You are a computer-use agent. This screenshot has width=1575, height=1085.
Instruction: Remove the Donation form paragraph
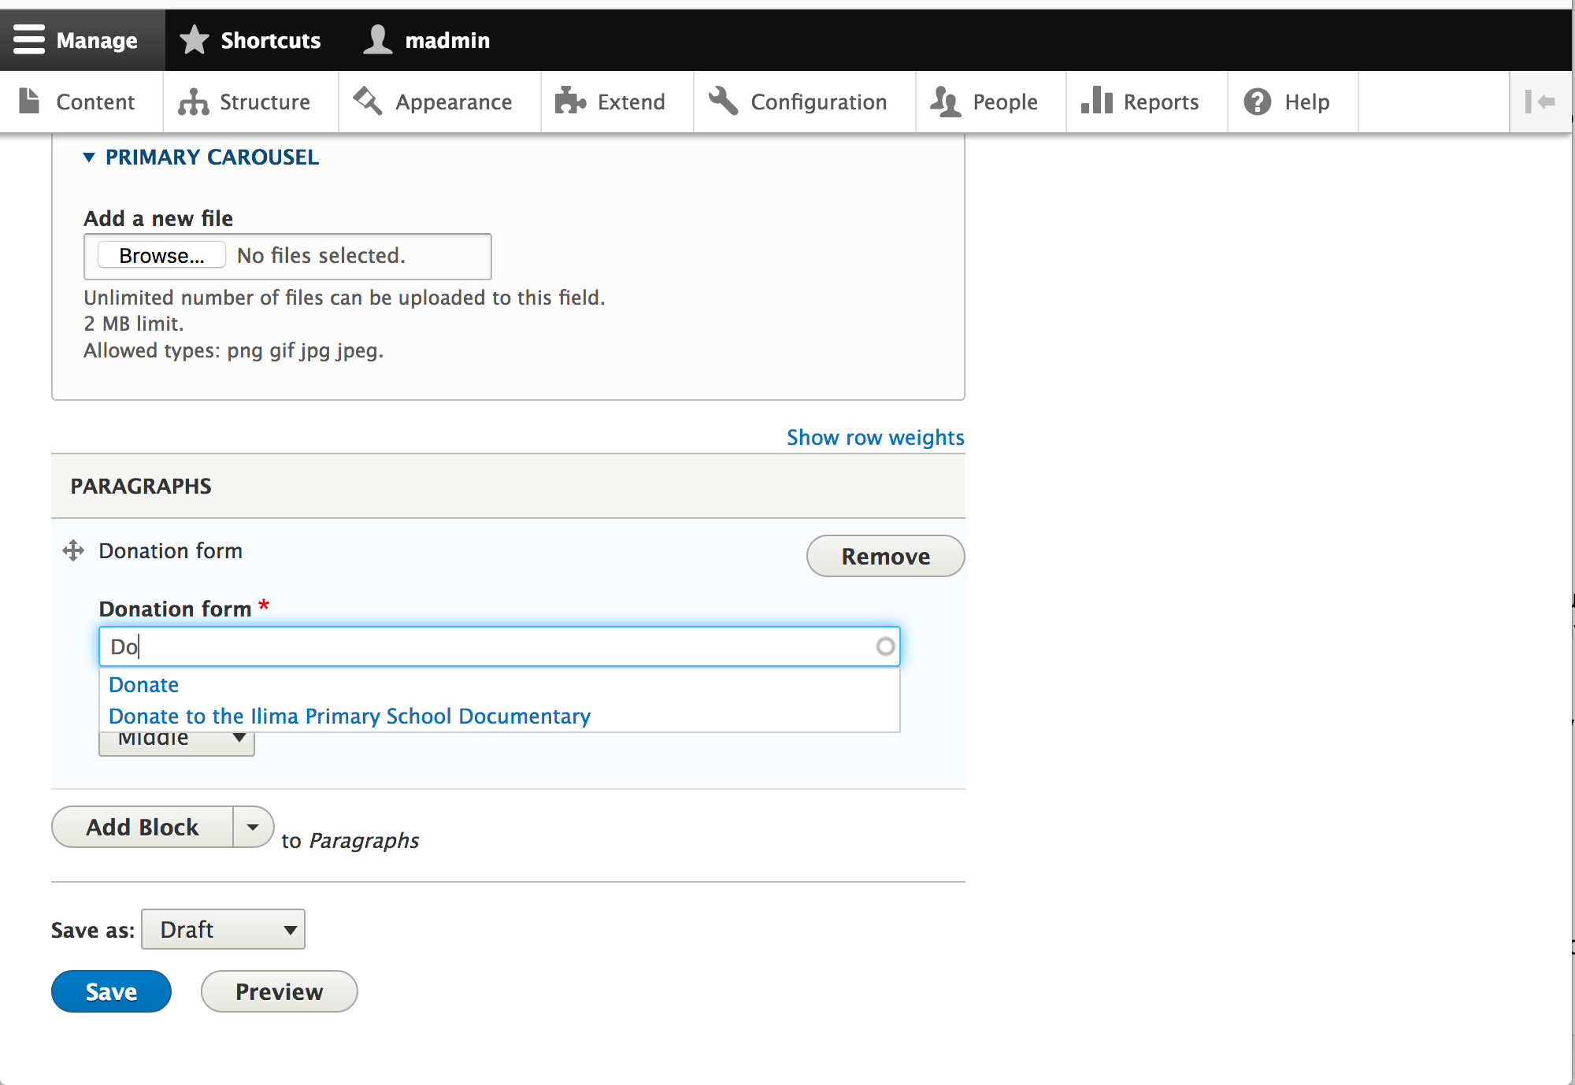884,556
